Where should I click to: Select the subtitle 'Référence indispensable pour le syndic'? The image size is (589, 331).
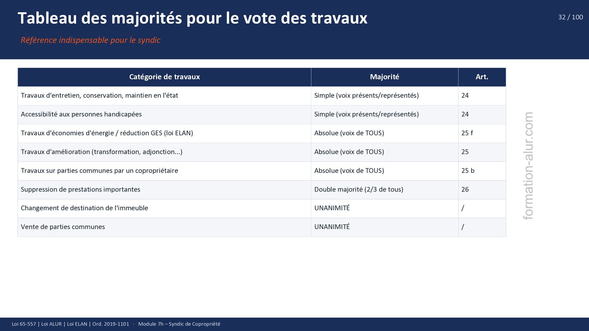[x=90, y=40]
